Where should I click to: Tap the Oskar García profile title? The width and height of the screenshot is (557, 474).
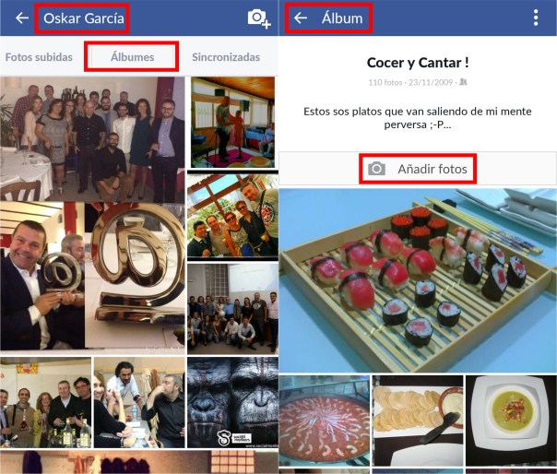point(84,18)
